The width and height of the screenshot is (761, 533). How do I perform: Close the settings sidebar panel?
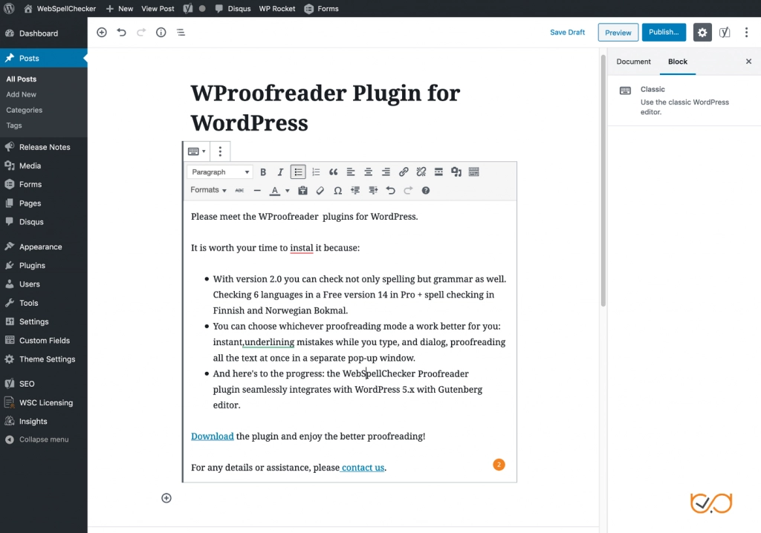(x=748, y=62)
